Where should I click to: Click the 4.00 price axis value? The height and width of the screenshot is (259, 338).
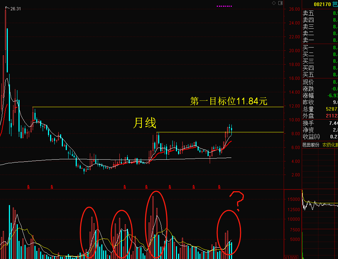pos(296,161)
